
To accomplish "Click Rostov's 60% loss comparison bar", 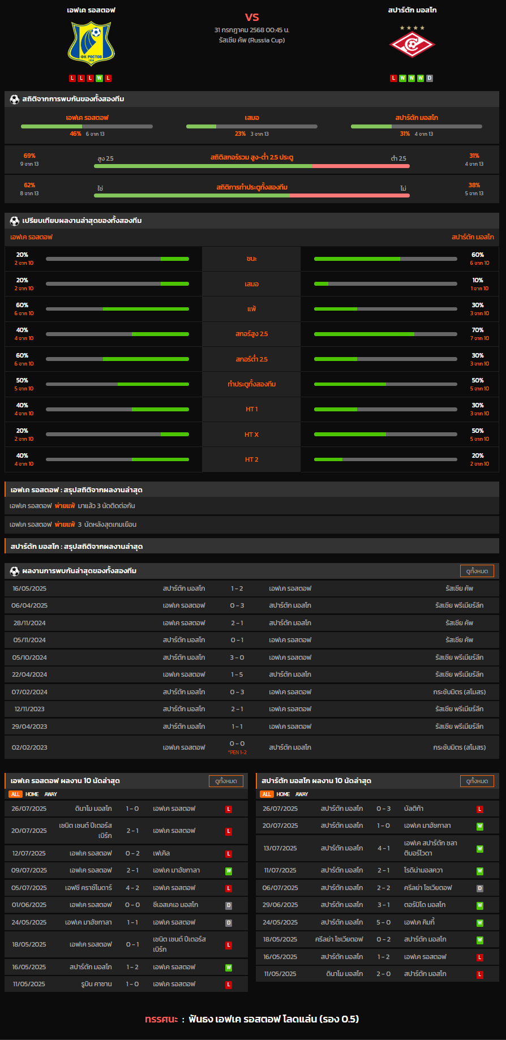I will 117,309.
